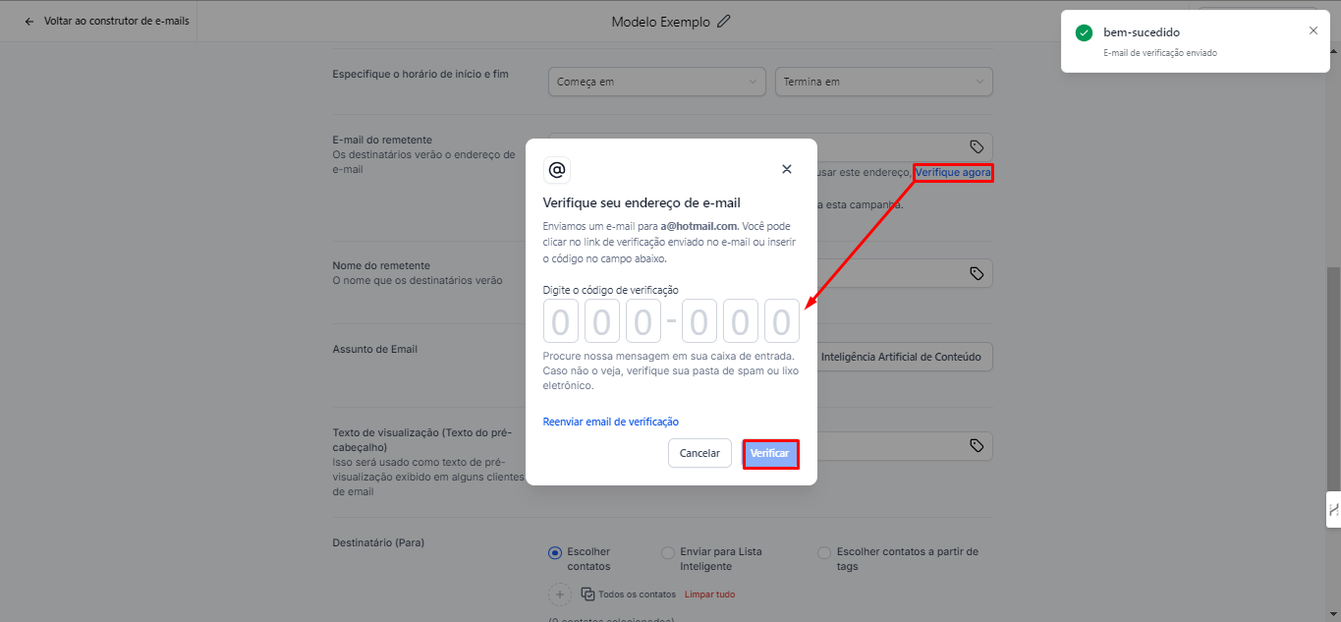The image size is (1341, 622).
Task: Click the green success checkmark icon
Action: [1084, 32]
